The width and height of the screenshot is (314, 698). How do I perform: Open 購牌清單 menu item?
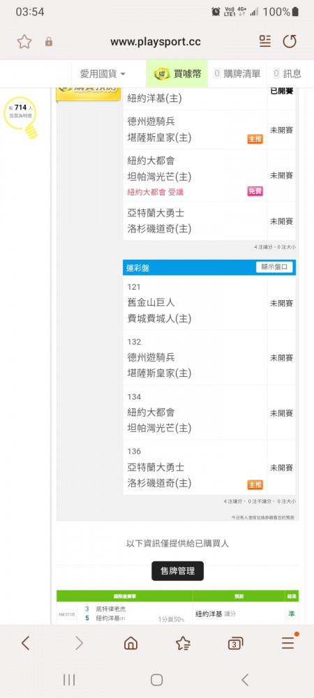tap(237, 73)
